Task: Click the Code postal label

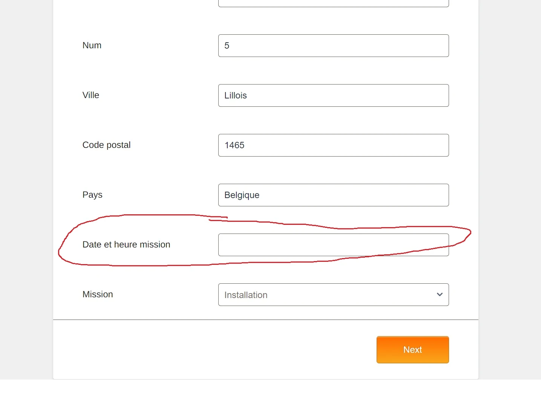Action: [106, 145]
